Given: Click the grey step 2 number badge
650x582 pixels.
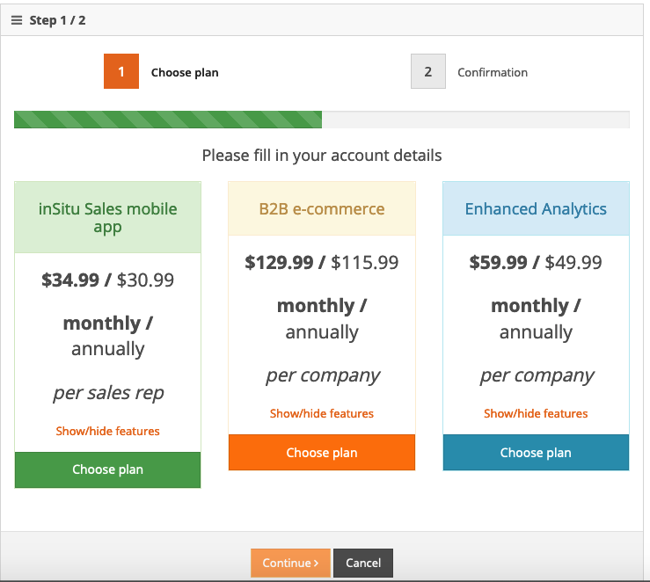Looking at the screenshot, I should pos(428,72).
